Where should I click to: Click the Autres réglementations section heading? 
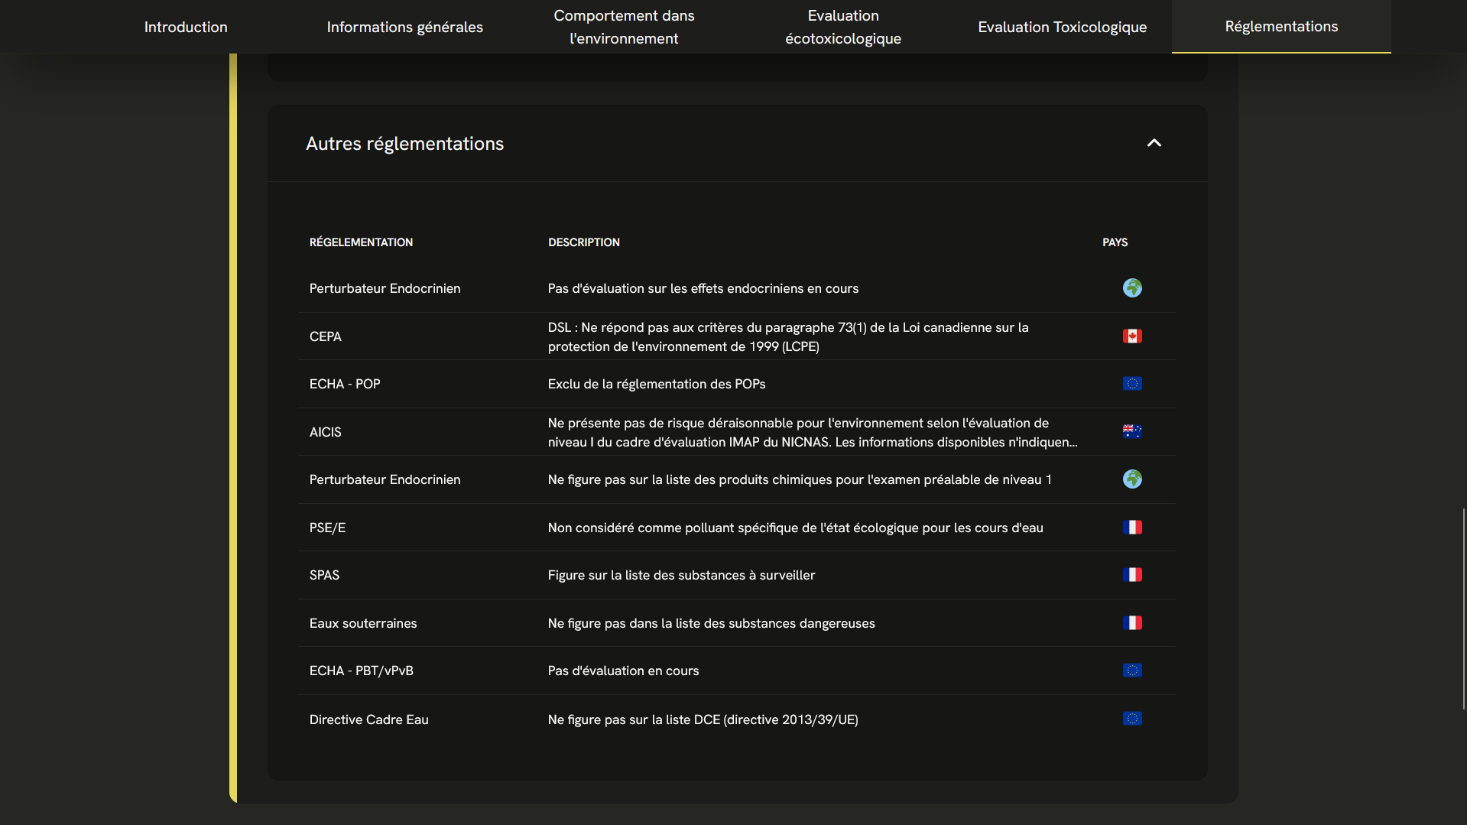(x=404, y=144)
